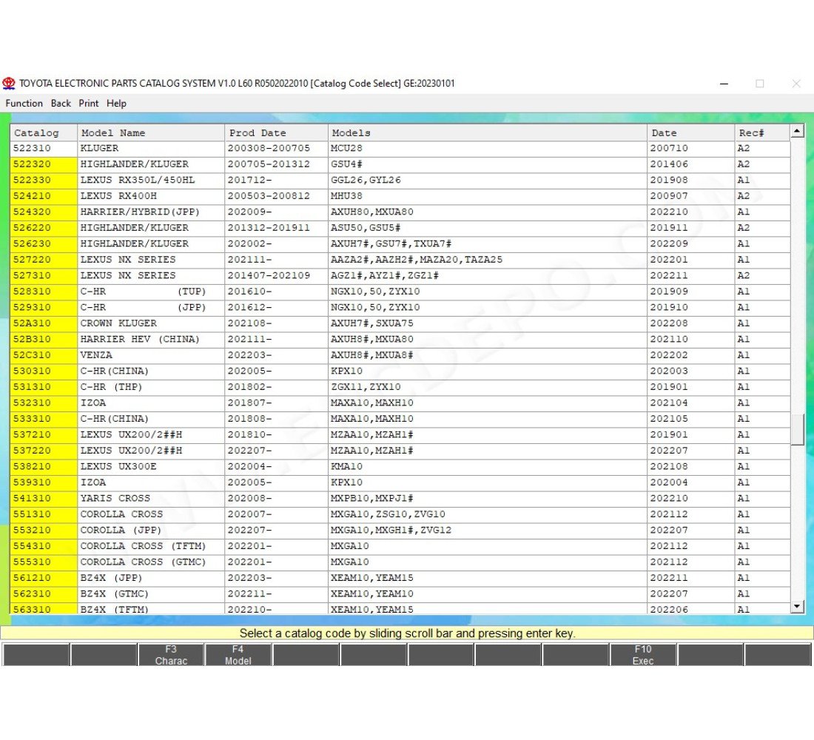Click the scroll up arrow

(798, 131)
